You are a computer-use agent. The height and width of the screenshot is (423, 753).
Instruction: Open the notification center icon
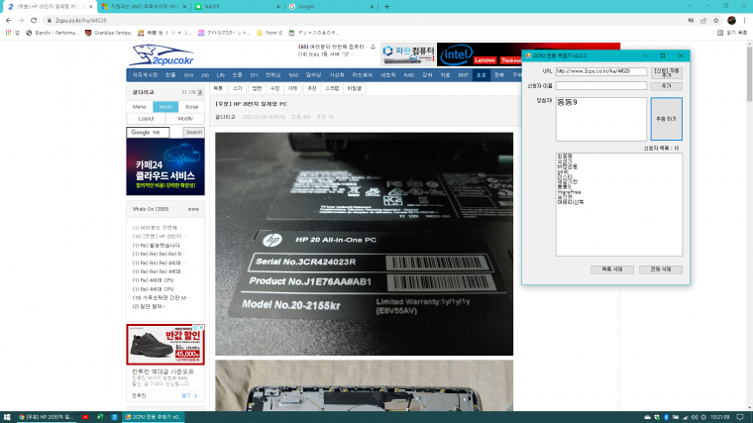(x=740, y=417)
